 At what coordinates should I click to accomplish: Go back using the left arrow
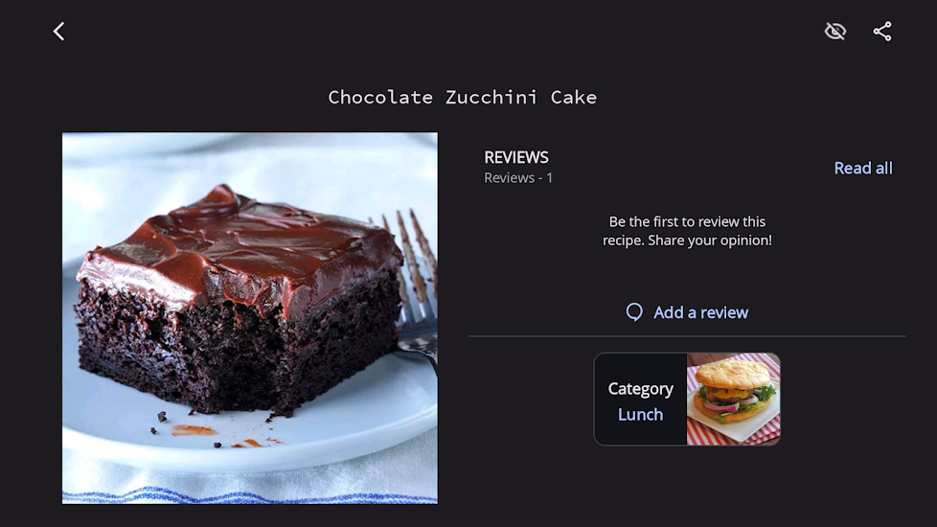(58, 31)
